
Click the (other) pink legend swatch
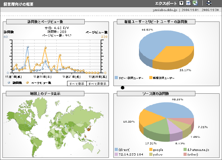click(x=185, y=154)
